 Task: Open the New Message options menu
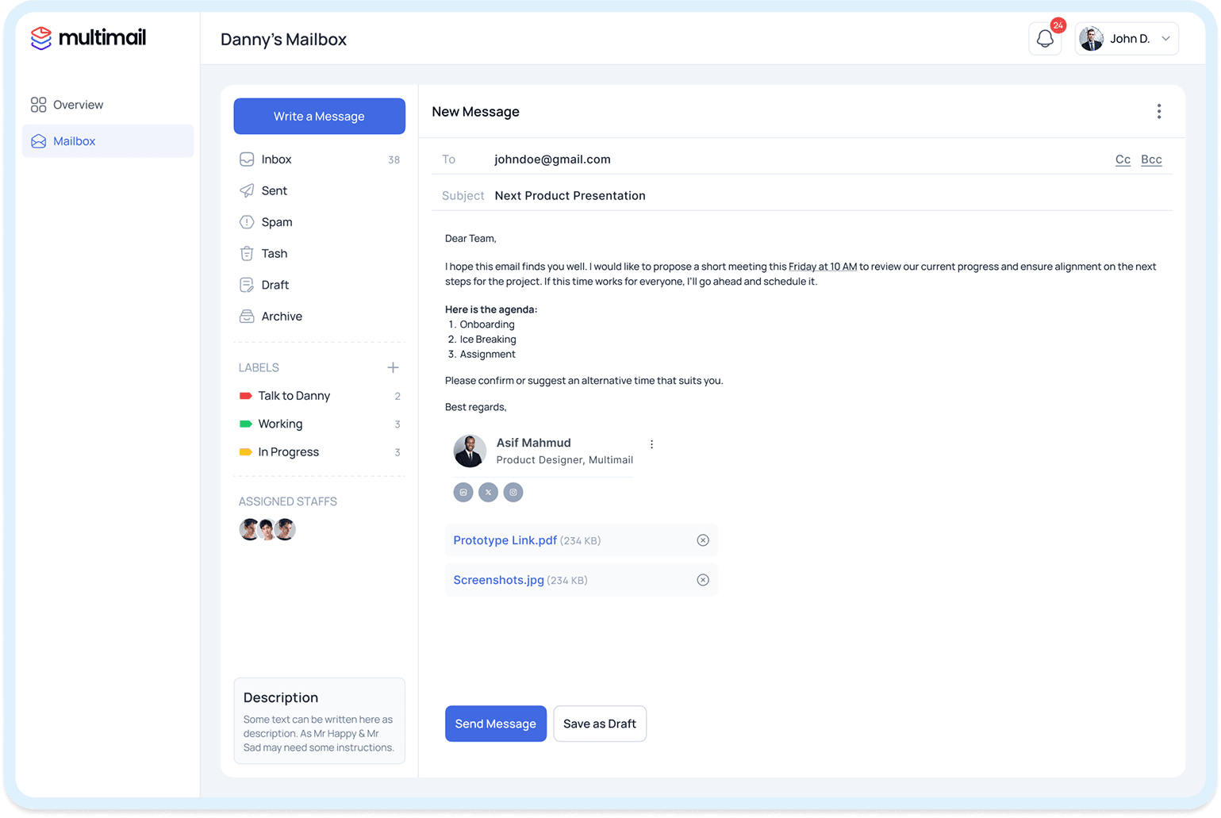[1158, 111]
